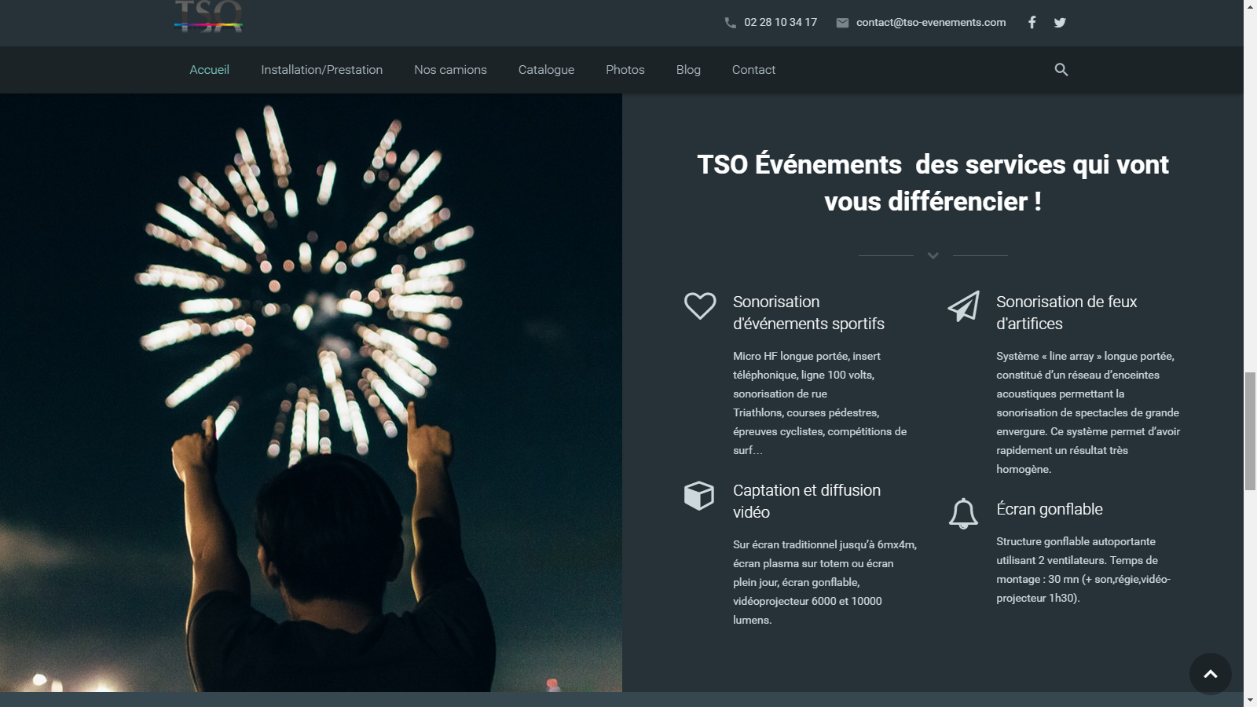1257x707 pixels.
Task: Click the Facebook icon in header
Action: click(1032, 23)
